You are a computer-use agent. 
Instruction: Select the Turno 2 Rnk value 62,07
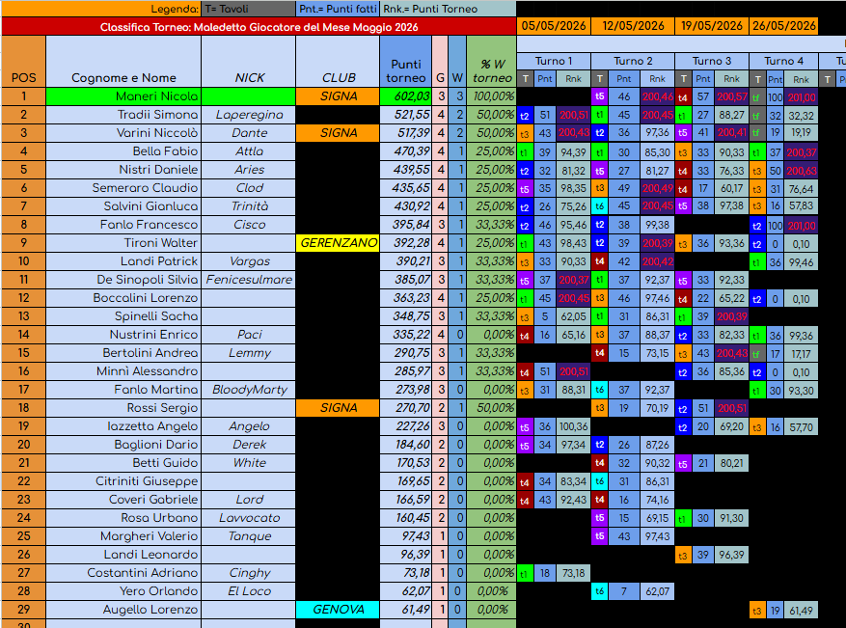(657, 592)
